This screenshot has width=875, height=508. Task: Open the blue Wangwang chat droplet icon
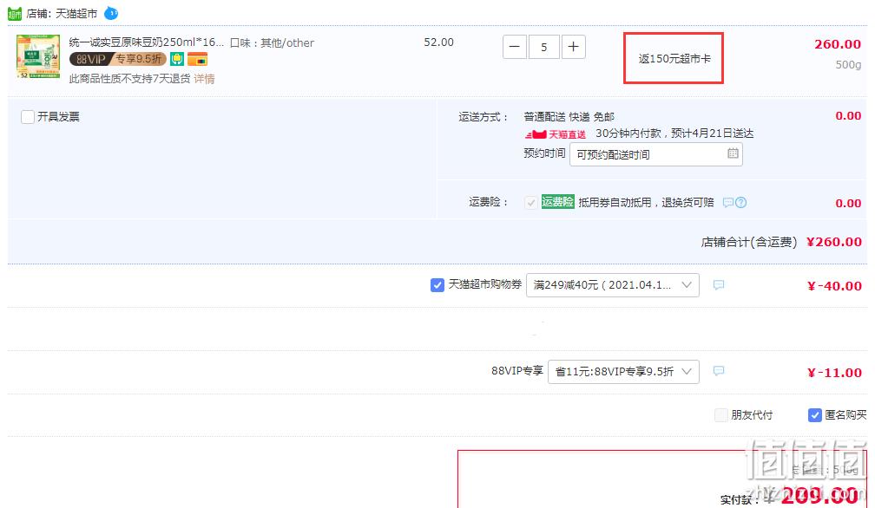click(x=111, y=13)
